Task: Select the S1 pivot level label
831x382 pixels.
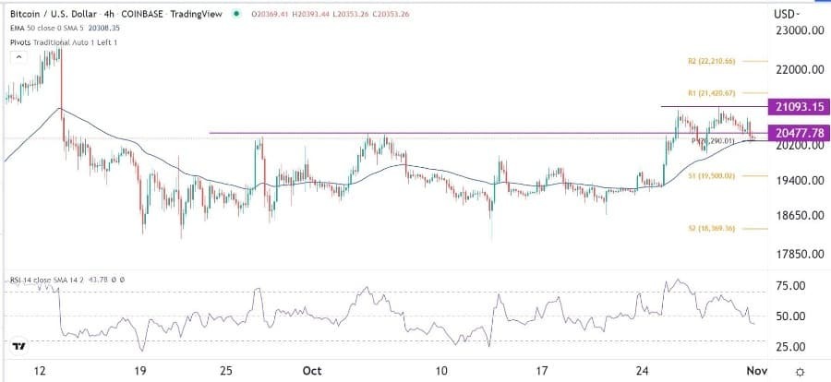Action: (x=712, y=175)
